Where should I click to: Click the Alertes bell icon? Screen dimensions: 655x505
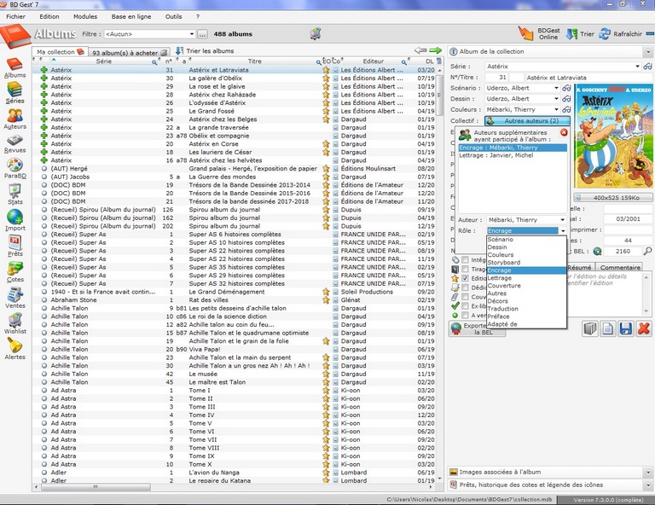14,346
